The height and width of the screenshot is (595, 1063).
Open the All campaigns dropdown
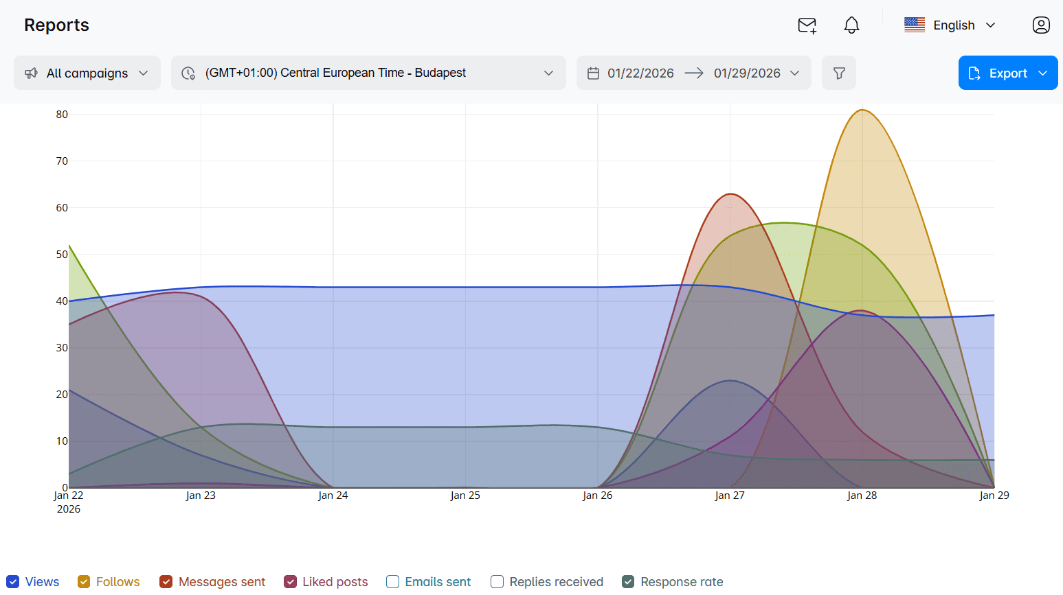click(87, 73)
